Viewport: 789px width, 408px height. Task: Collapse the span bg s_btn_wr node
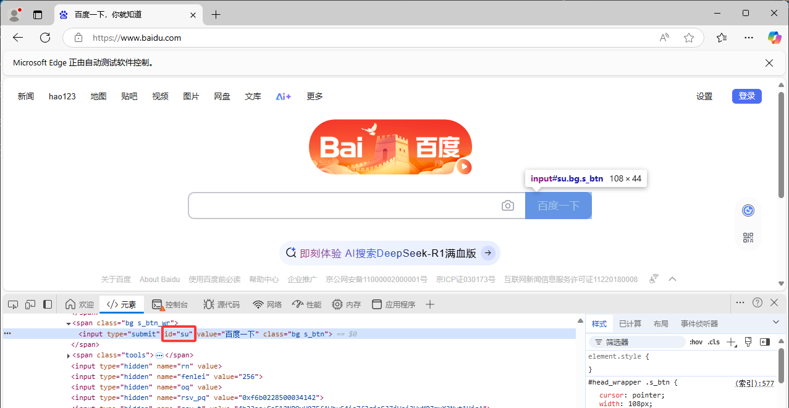tap(69, 323)
